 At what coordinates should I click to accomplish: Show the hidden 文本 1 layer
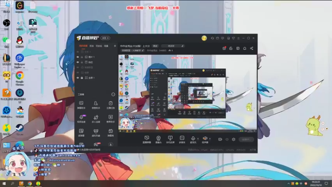pos(78,52)
